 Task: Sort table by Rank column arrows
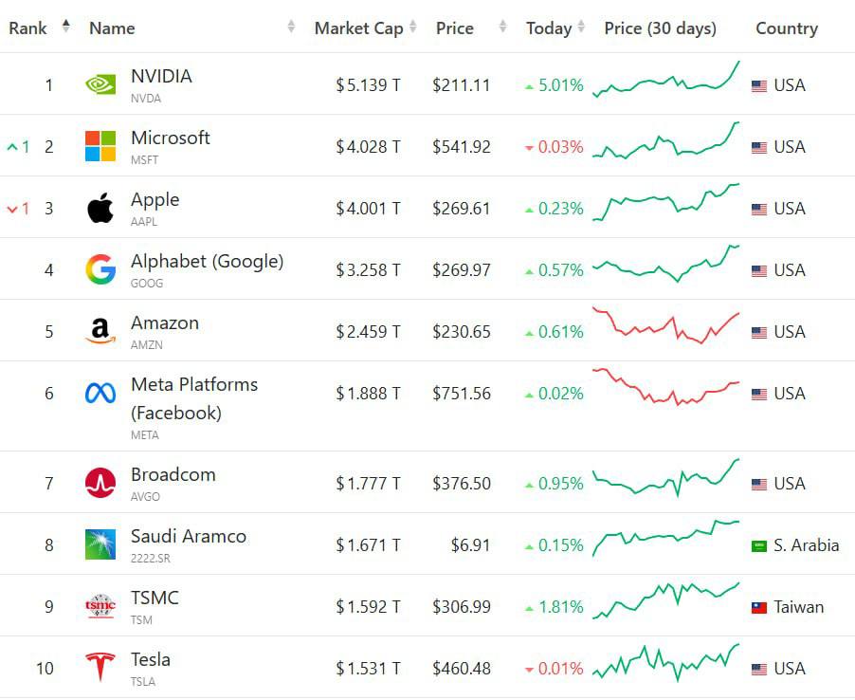pos(65,28)
